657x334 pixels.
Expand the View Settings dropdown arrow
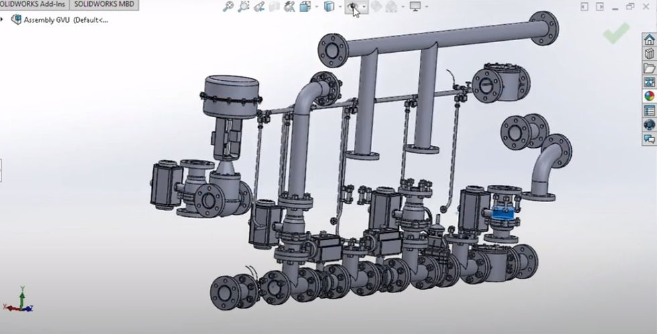[x=426, y=7]
